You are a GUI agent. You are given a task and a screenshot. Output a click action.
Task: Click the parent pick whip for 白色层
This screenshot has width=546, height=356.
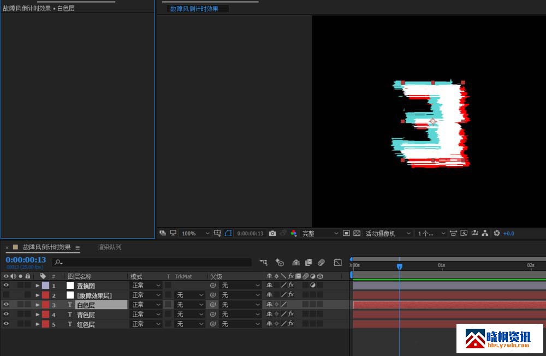pos(213,305)
